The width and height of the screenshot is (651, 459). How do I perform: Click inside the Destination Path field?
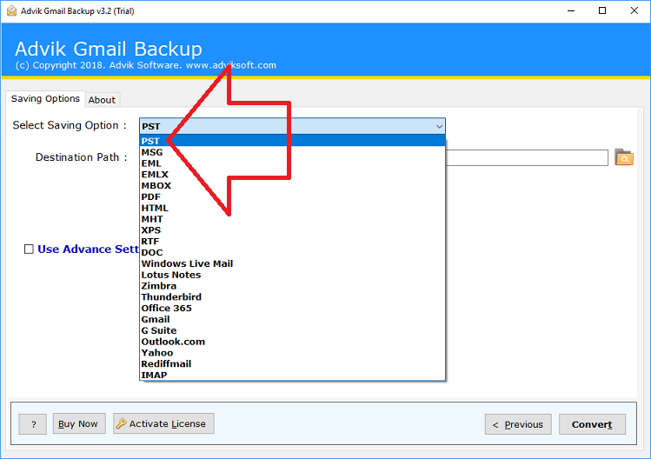click(527, 158)
